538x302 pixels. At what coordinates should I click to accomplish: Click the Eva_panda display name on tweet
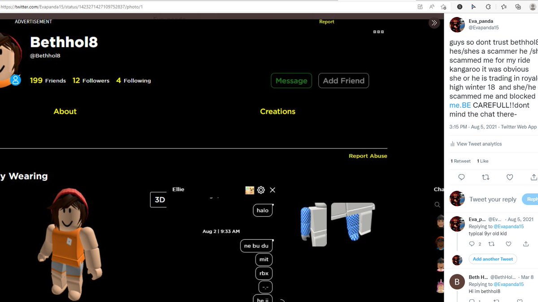481,21
